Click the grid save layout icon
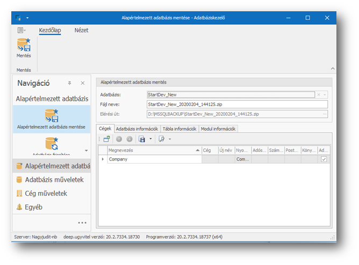 pos(142,138)
